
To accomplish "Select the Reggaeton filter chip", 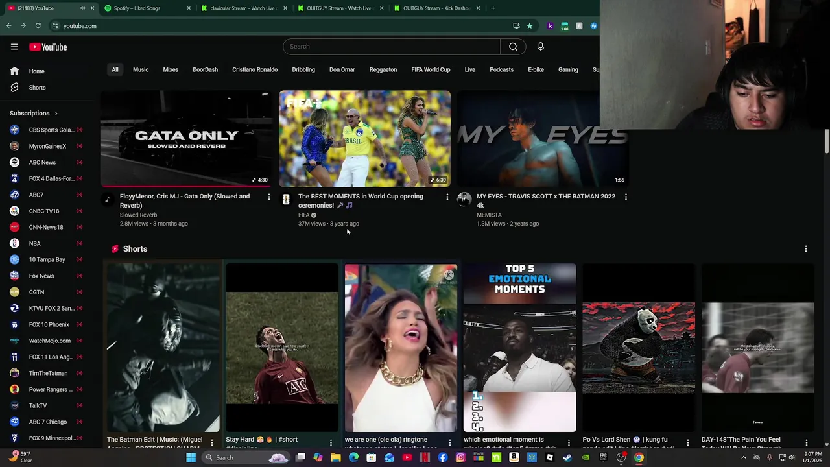I will [x=383, y=69].
